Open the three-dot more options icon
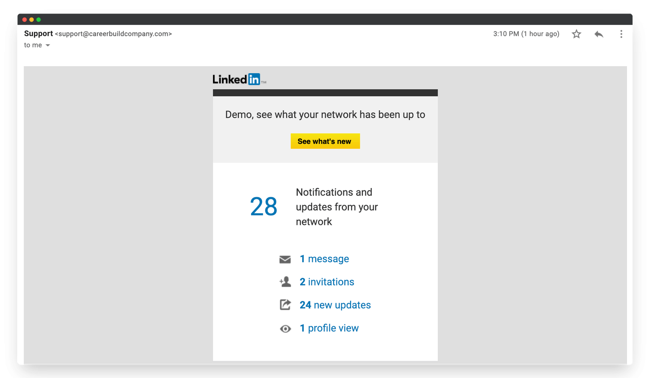The height and width of the screenshot is (378, 650). (x=621, y=34)
